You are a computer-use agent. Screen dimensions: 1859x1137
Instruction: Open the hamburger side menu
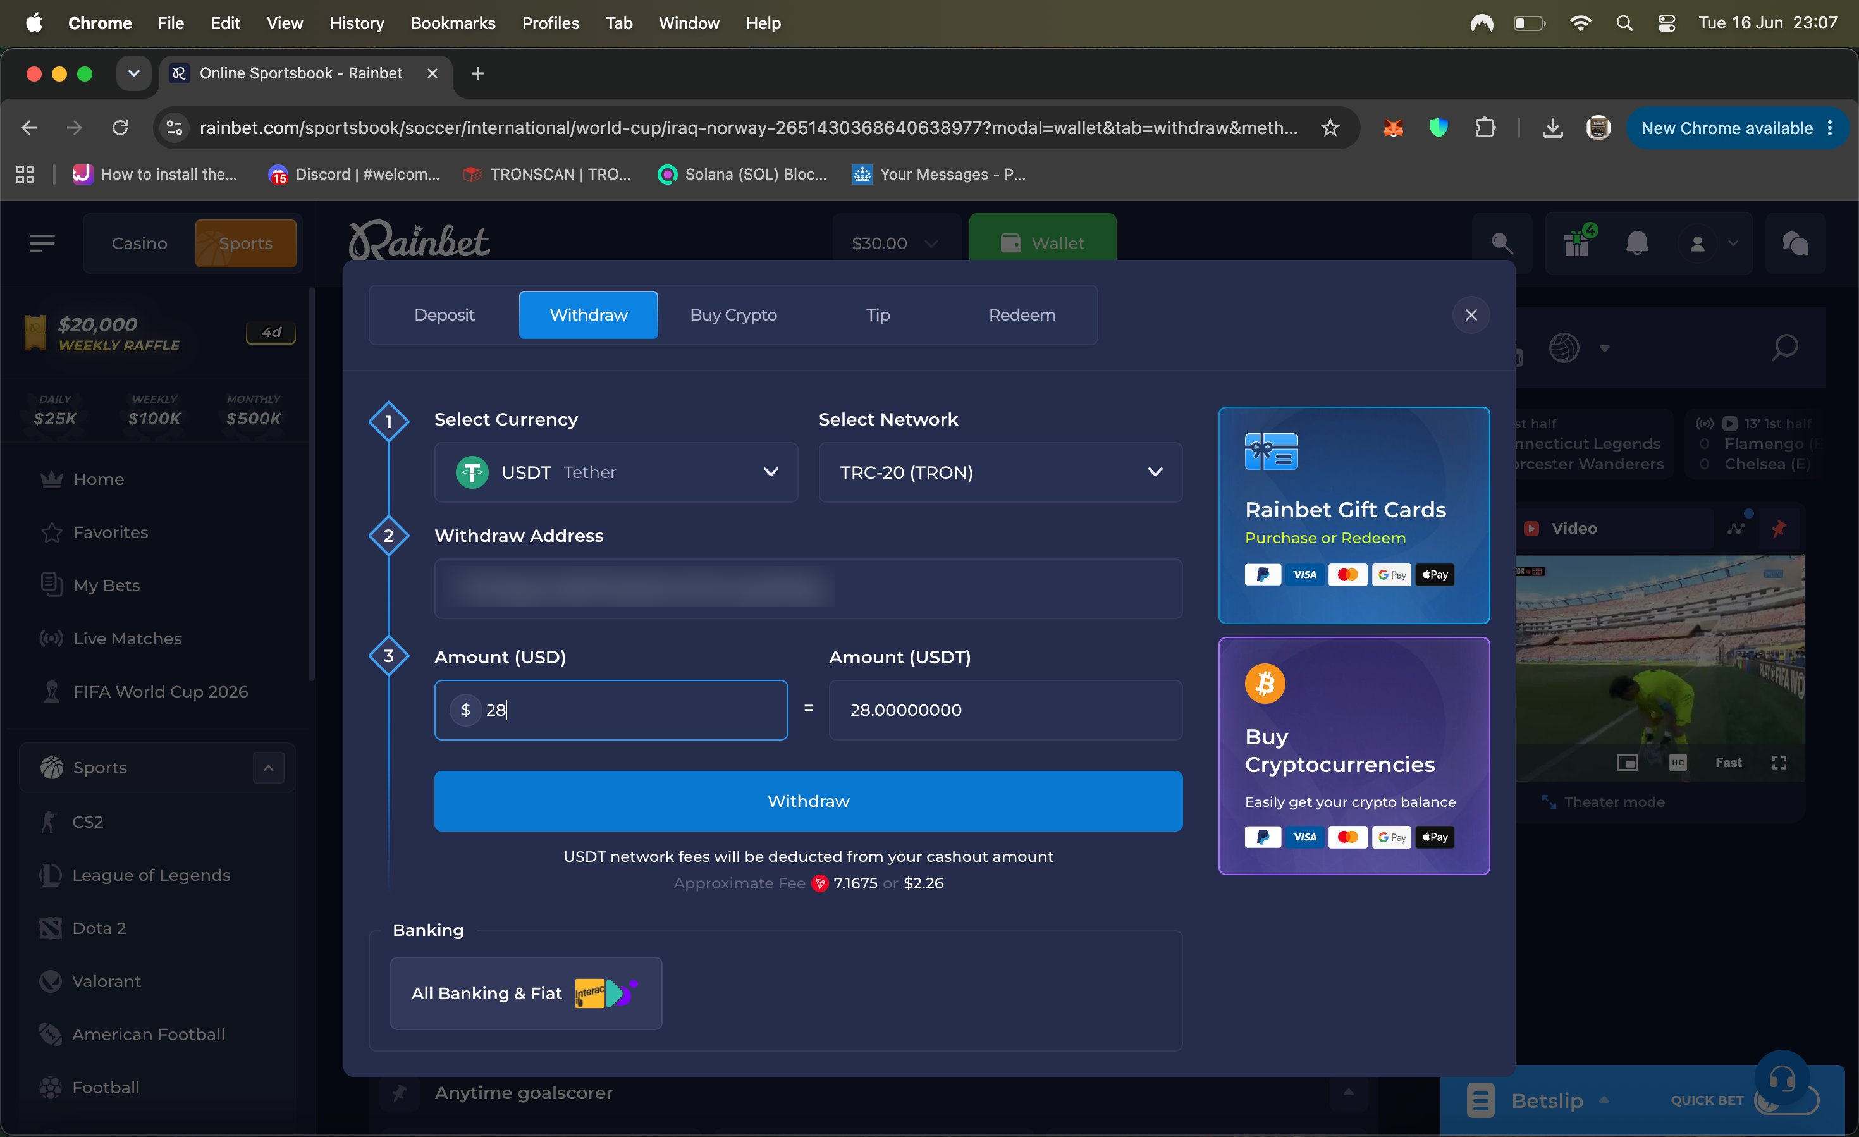[x=42, y=243]
